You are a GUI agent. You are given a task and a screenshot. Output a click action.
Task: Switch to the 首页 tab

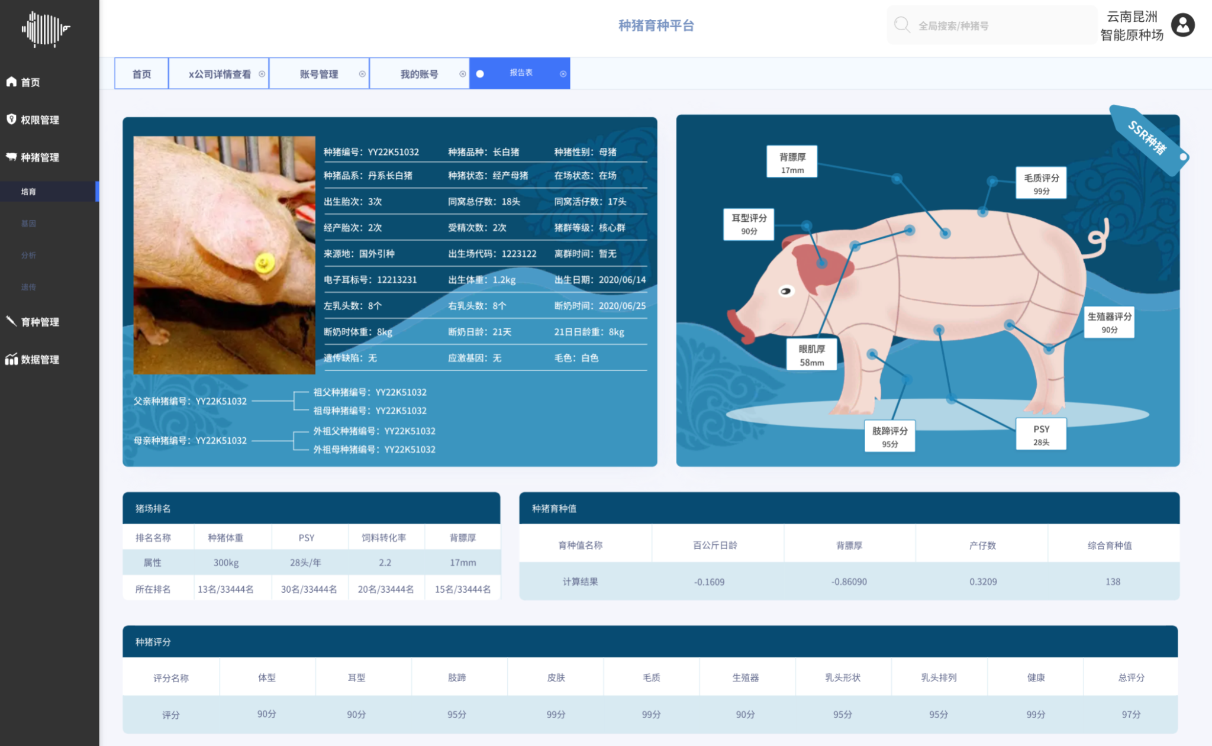pos(141,74)
